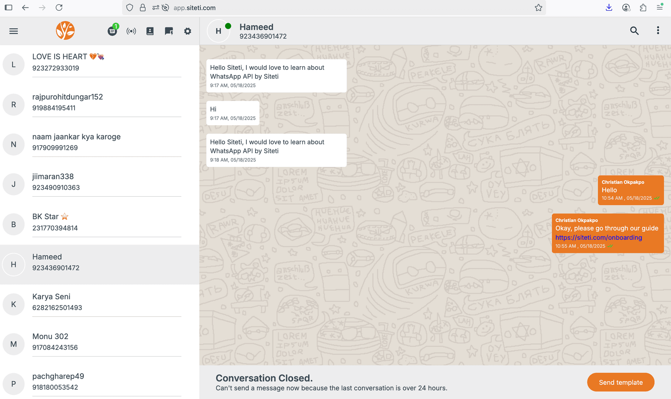671x399 pixels.
Task: Open the hamburger navigation menu
Action: click(x=14, y=31)
